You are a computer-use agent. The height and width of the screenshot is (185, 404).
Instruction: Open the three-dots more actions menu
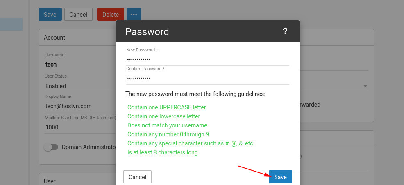tap(134, 14)
